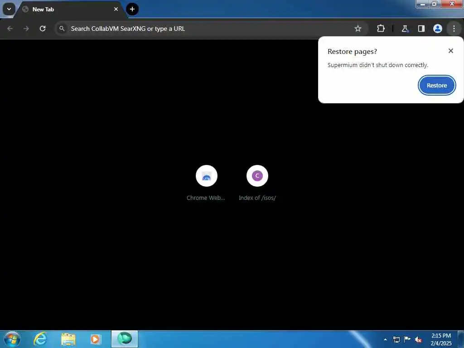Launch Internet Explorer from the taskbar
464x348 pixels.
(40, 339)
